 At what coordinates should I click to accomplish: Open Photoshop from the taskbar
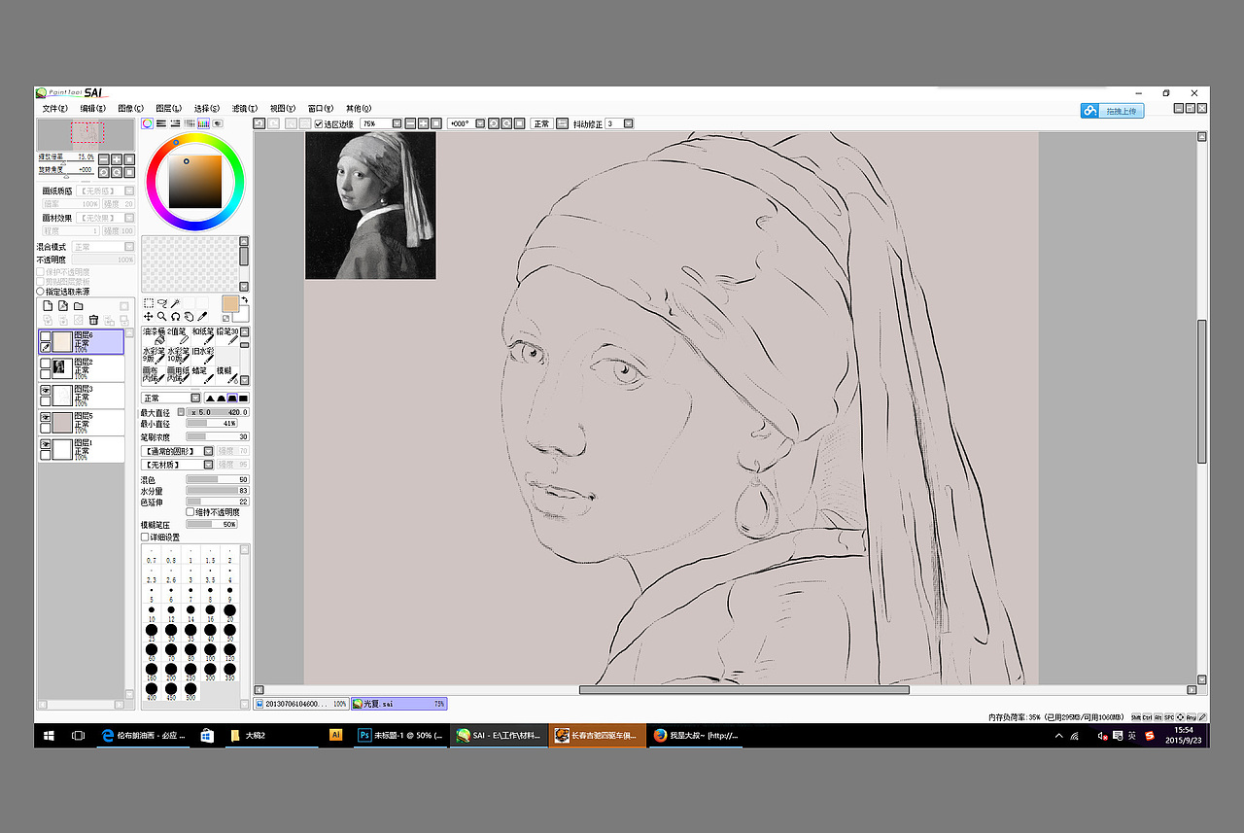[401, 736]
